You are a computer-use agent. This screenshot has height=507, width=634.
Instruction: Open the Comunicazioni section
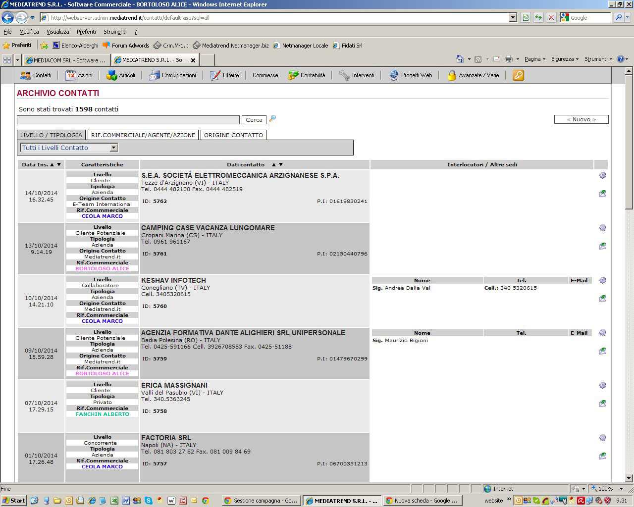coord(173,75)
